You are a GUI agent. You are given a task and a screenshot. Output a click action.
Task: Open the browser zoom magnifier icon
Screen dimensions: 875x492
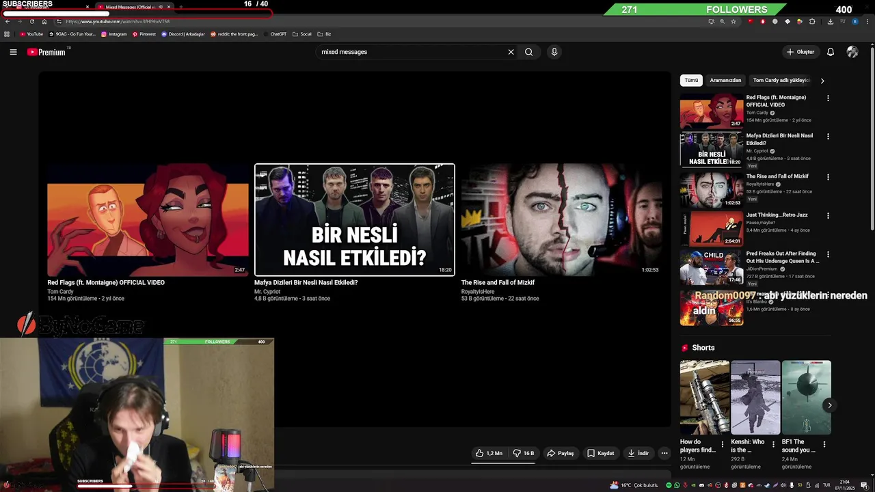[722, 21]
